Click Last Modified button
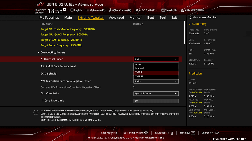 [109, 133]
